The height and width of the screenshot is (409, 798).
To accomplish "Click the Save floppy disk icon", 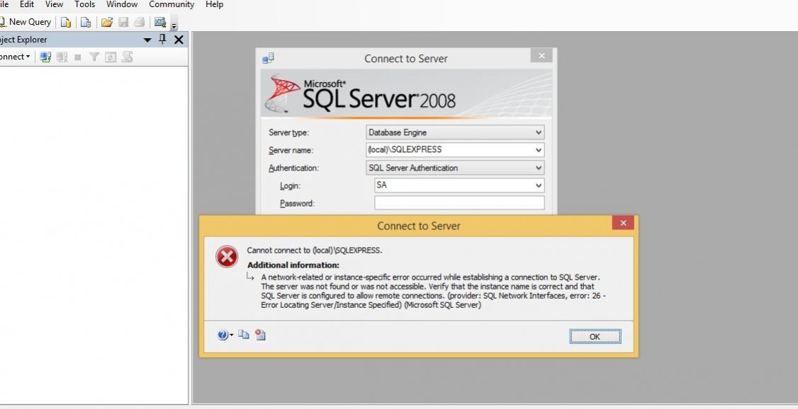I will (x=123, y=22).
